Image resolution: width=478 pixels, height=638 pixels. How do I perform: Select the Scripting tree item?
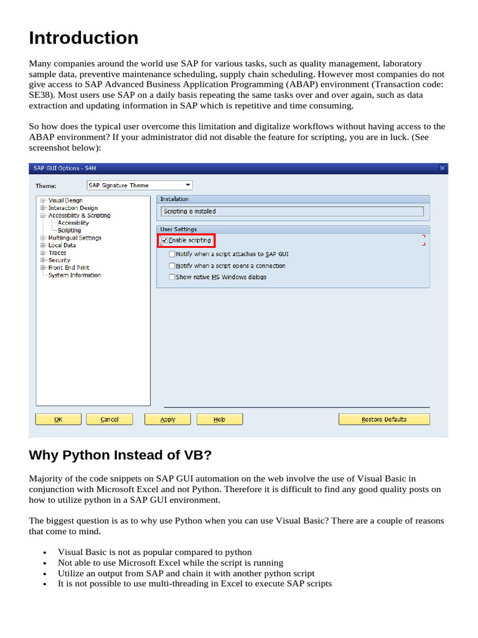point(69,231)
